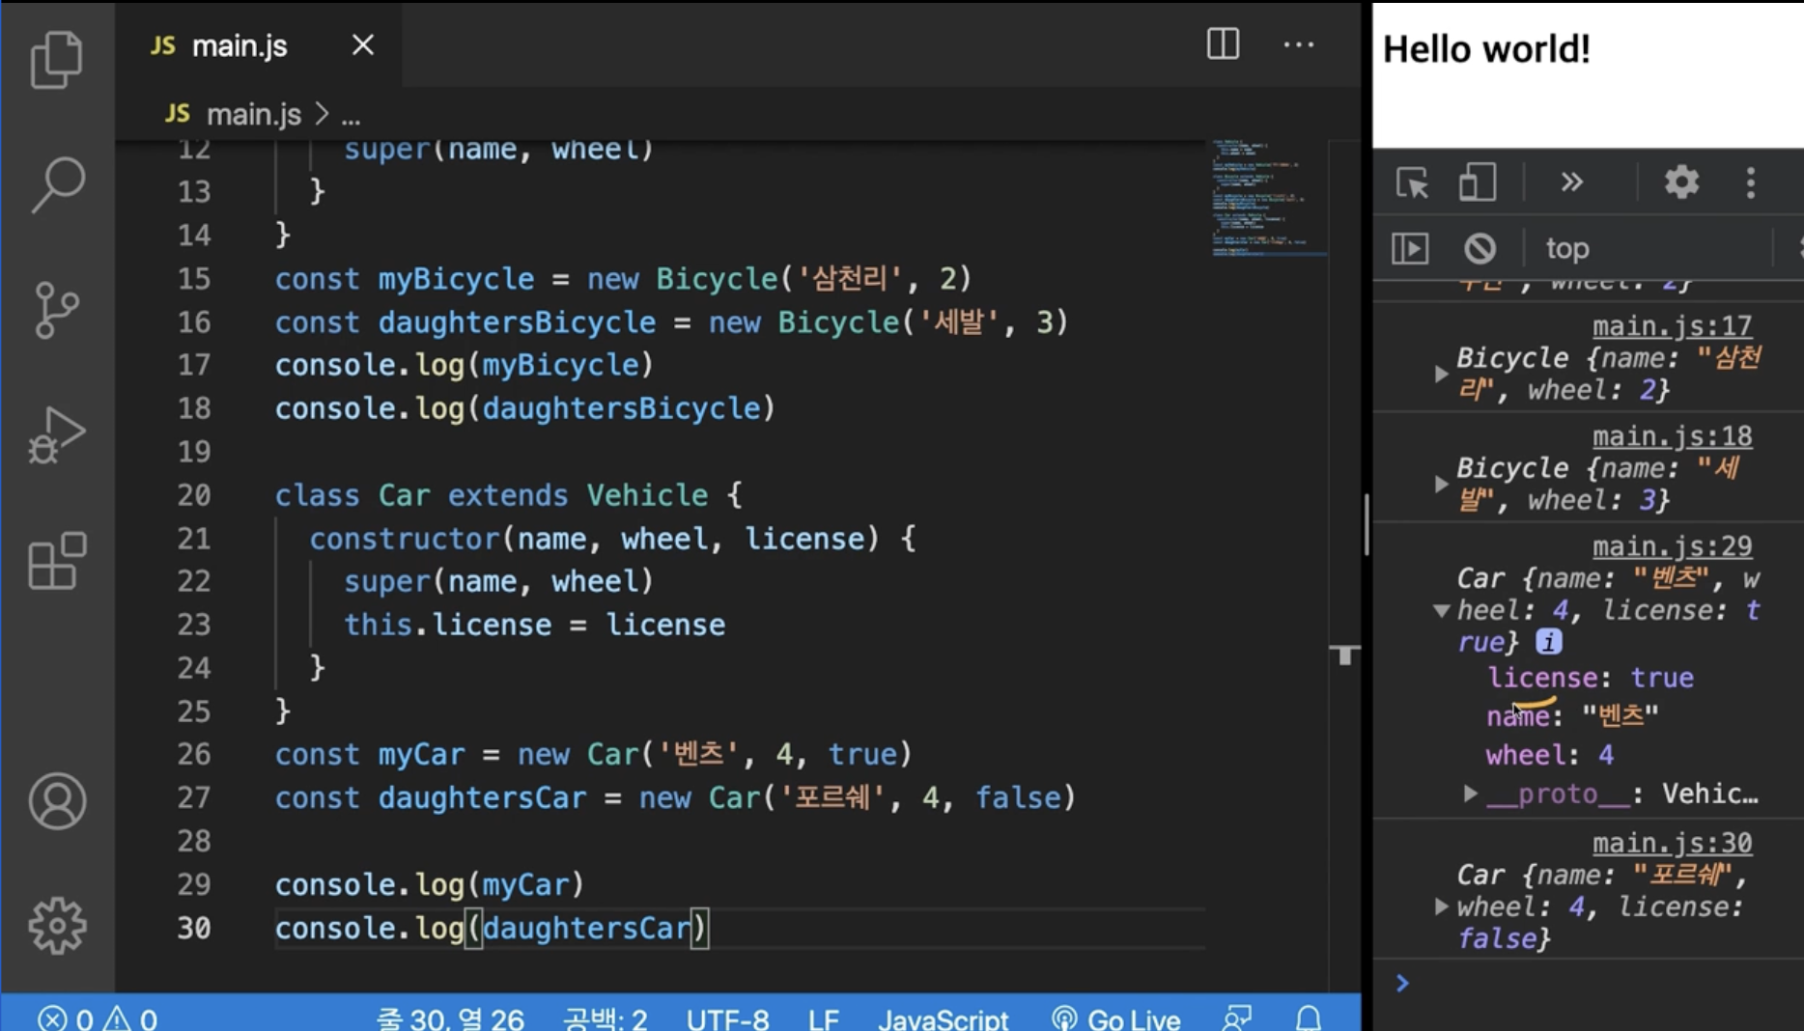Toggle the console sidebar
Screen dimensions: 1804x1031
pos(1410,249)
